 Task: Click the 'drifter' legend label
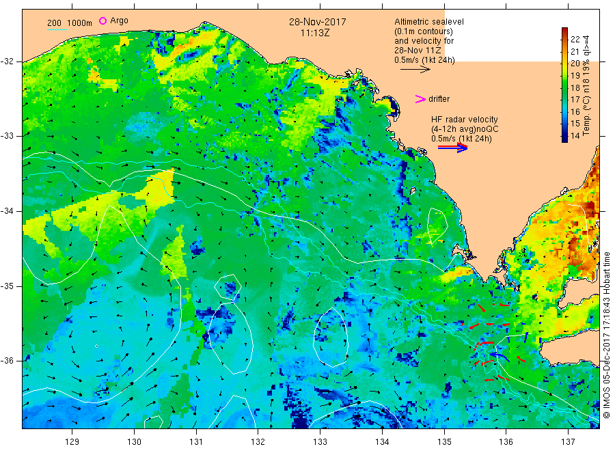click(439, 99)
